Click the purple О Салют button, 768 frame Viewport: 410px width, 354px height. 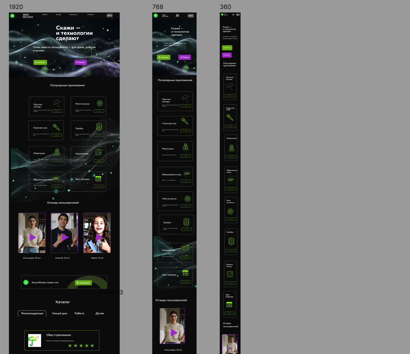click(x=185, y=57)
